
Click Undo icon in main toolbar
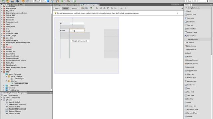(x=23, y=1)
